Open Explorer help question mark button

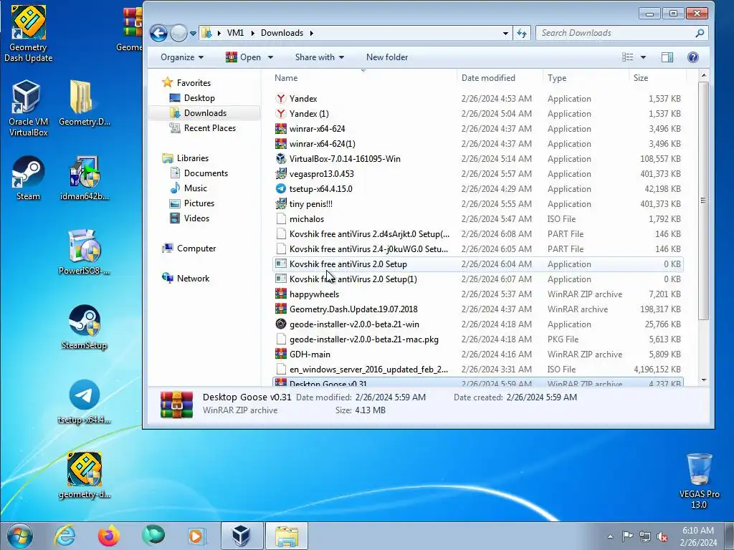point(693,57)
